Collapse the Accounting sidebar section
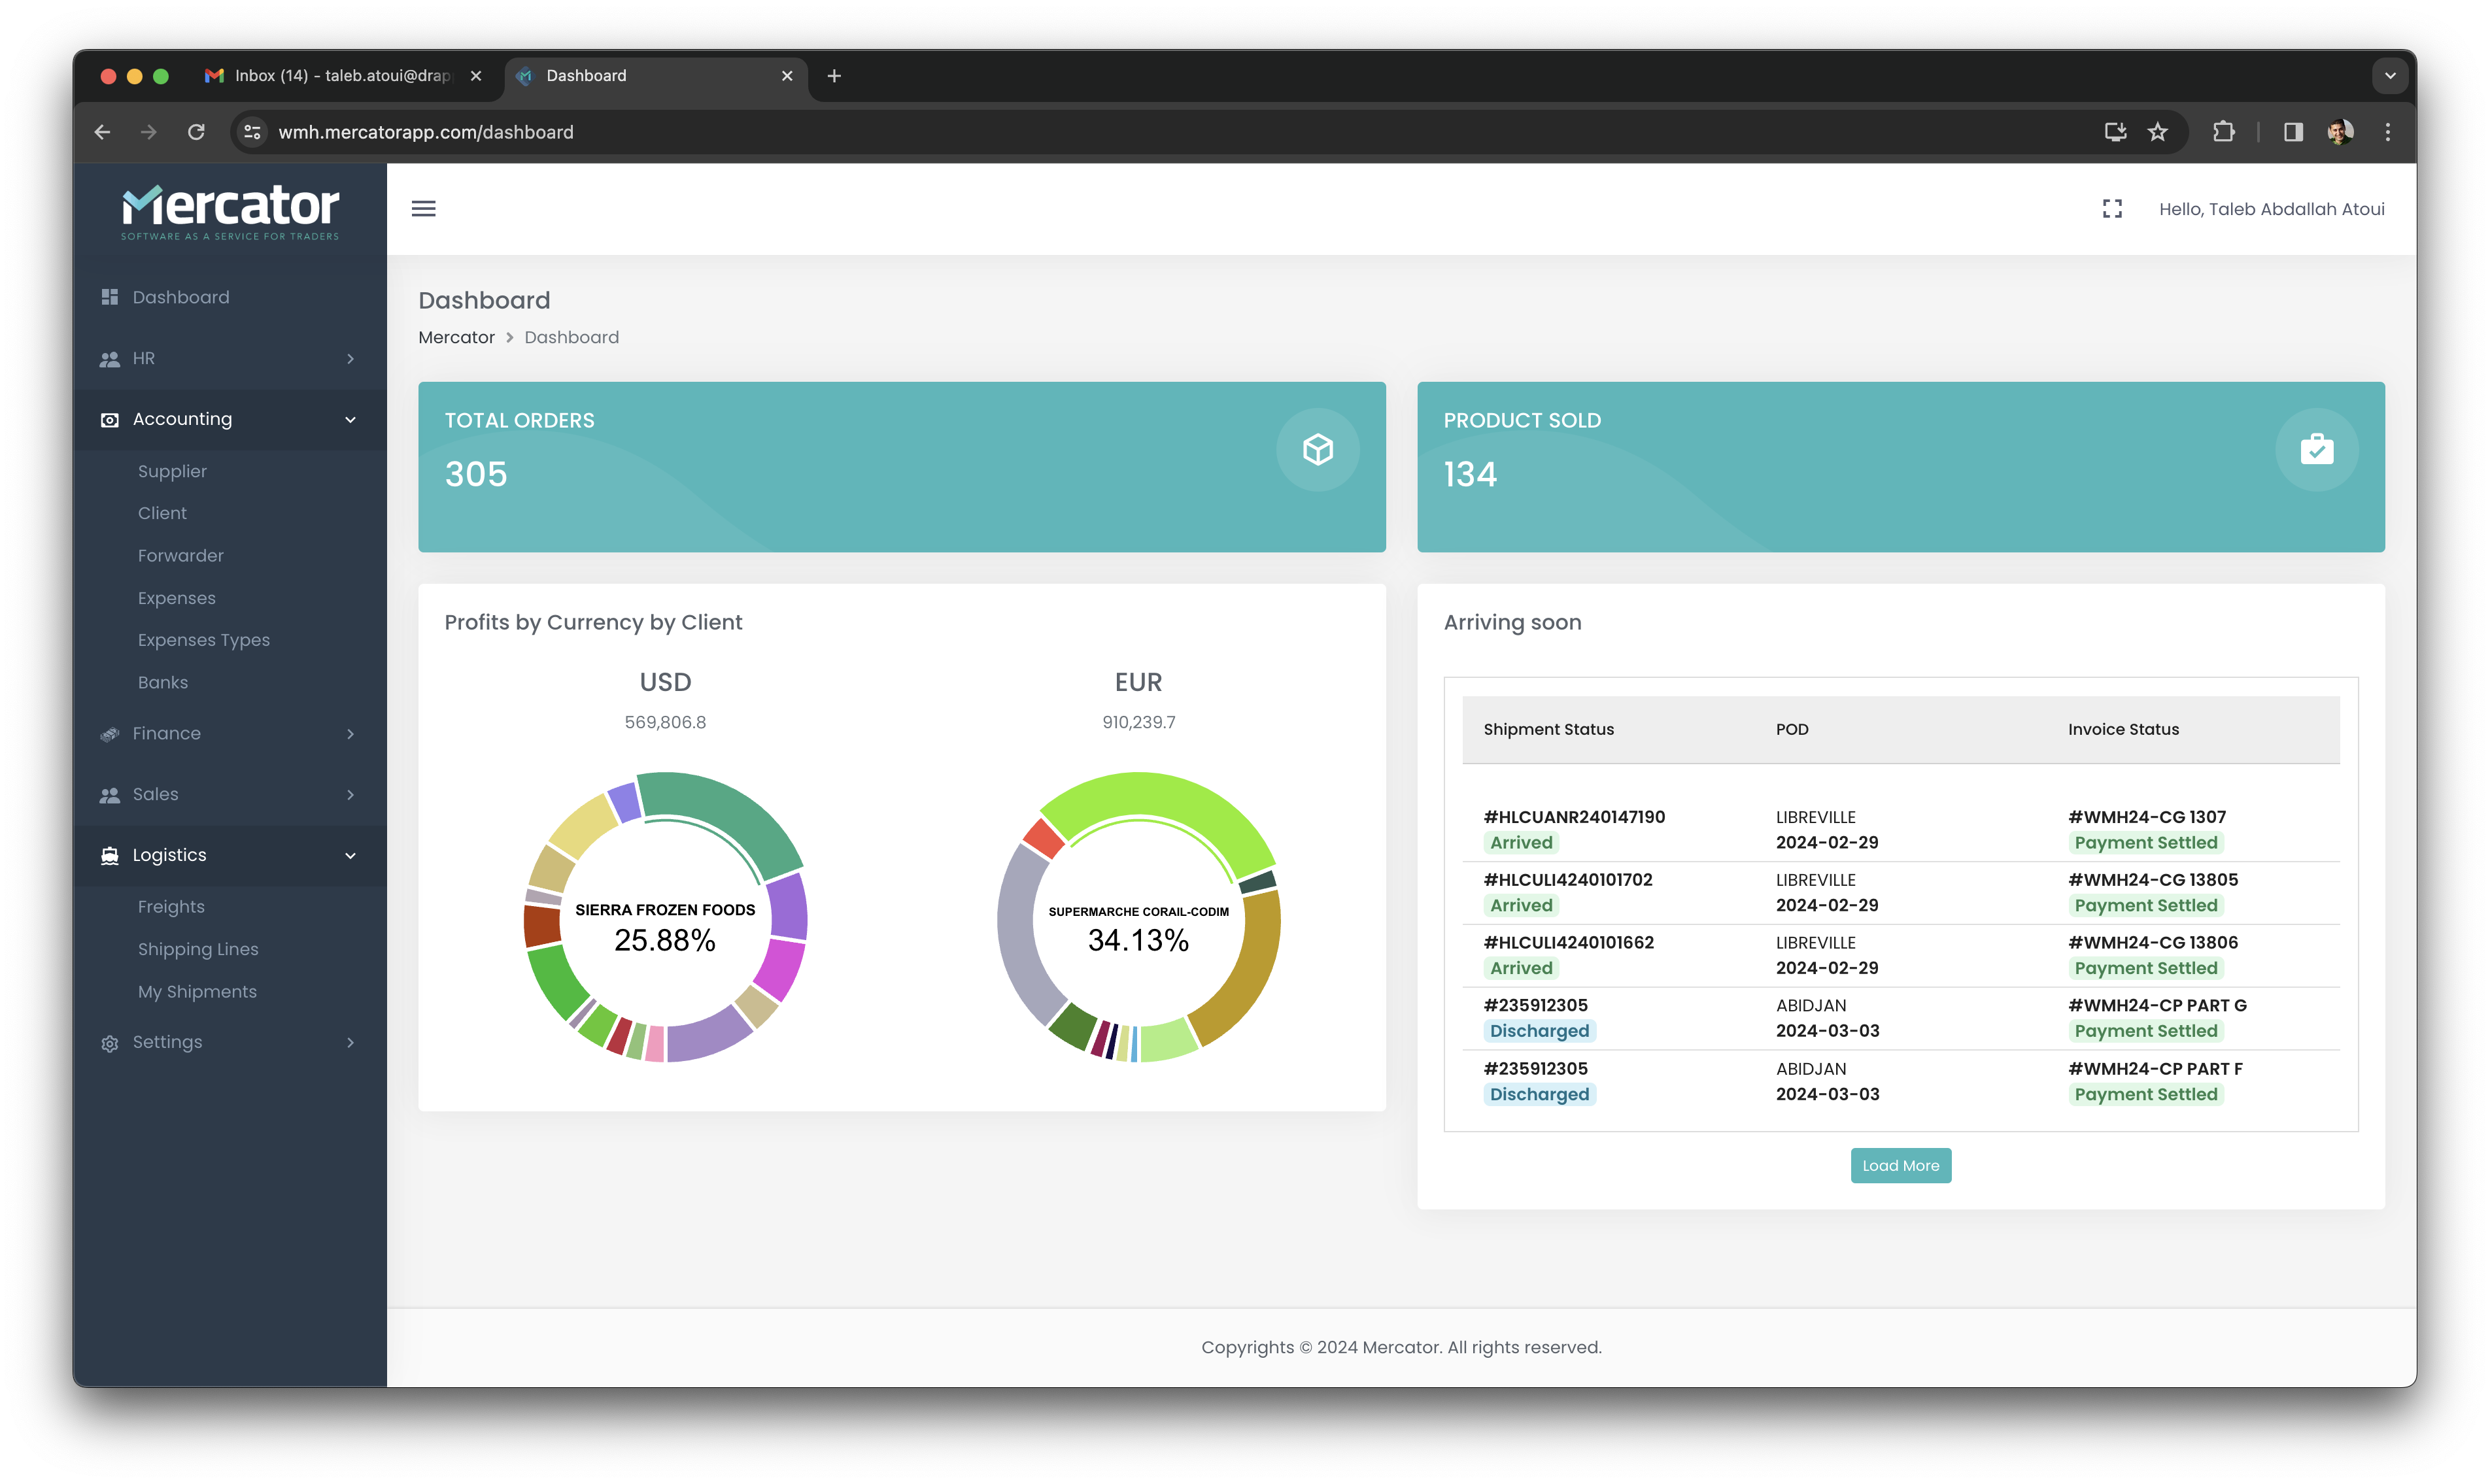Viewport: 2490px width, 1484px height. [230, 419]
